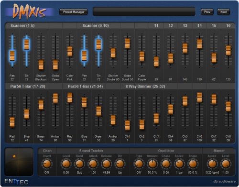This screenshot has width=239, height=187.
Task: Click the Sound Tracker Release knob
Action: (107, 164)
